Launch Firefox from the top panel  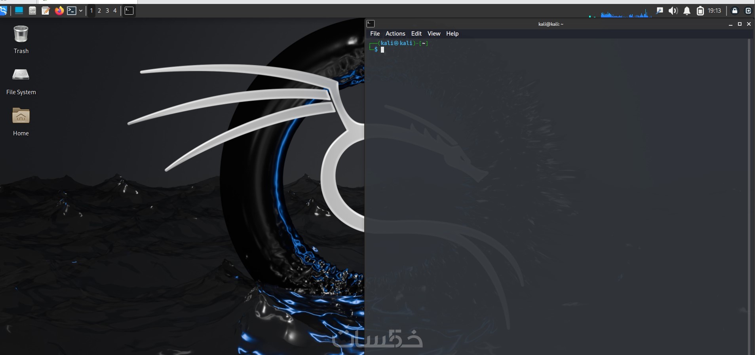pyautogui.click(x=59, y=11)
